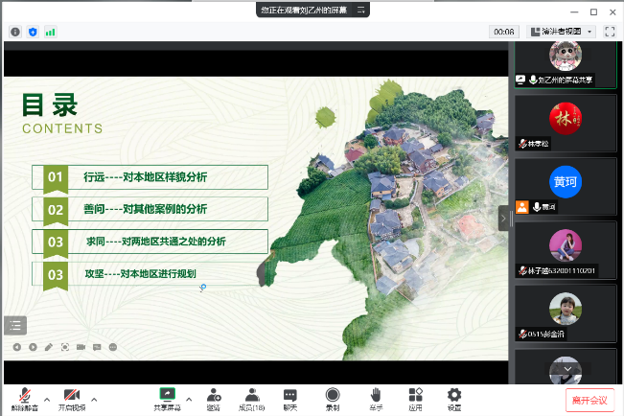Screen dimensions: 624x416
Task: Click the meeting info icon top-left
Action: pyautogui.click(x=15, y=32)
